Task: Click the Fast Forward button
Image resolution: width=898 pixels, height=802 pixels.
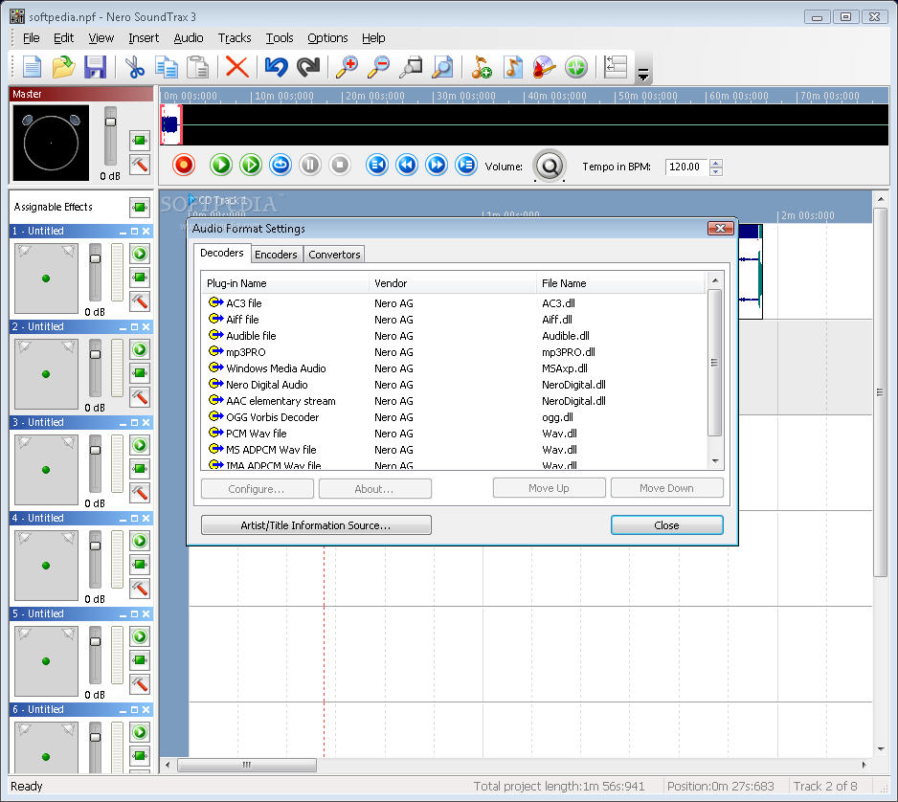Action: [x=437, y=165]
